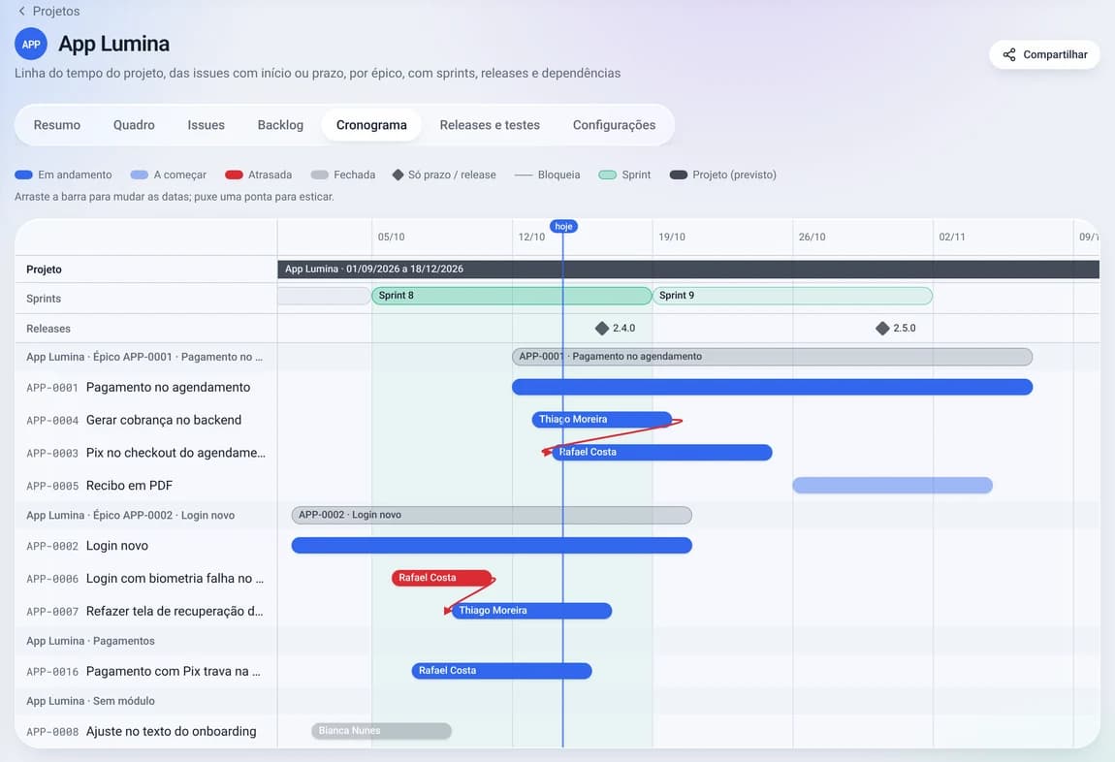Open issue APP-0016 Pagamento com Pix trava
The height and width of the screenshot is (762, 1115).
[143, 671]
